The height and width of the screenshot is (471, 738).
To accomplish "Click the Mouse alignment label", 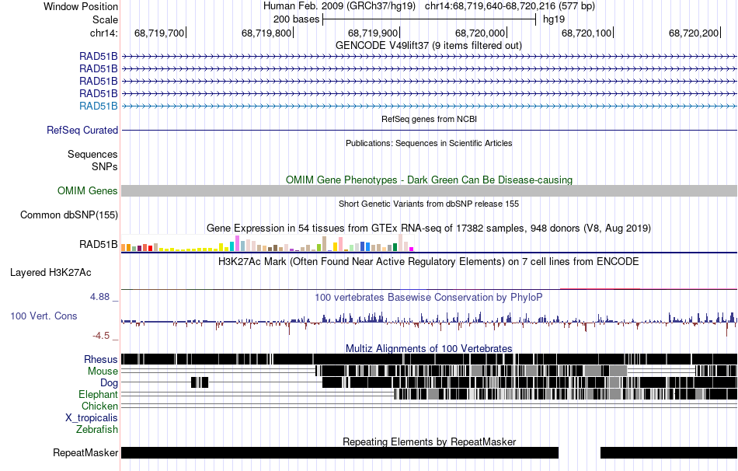I will point(103,372).
